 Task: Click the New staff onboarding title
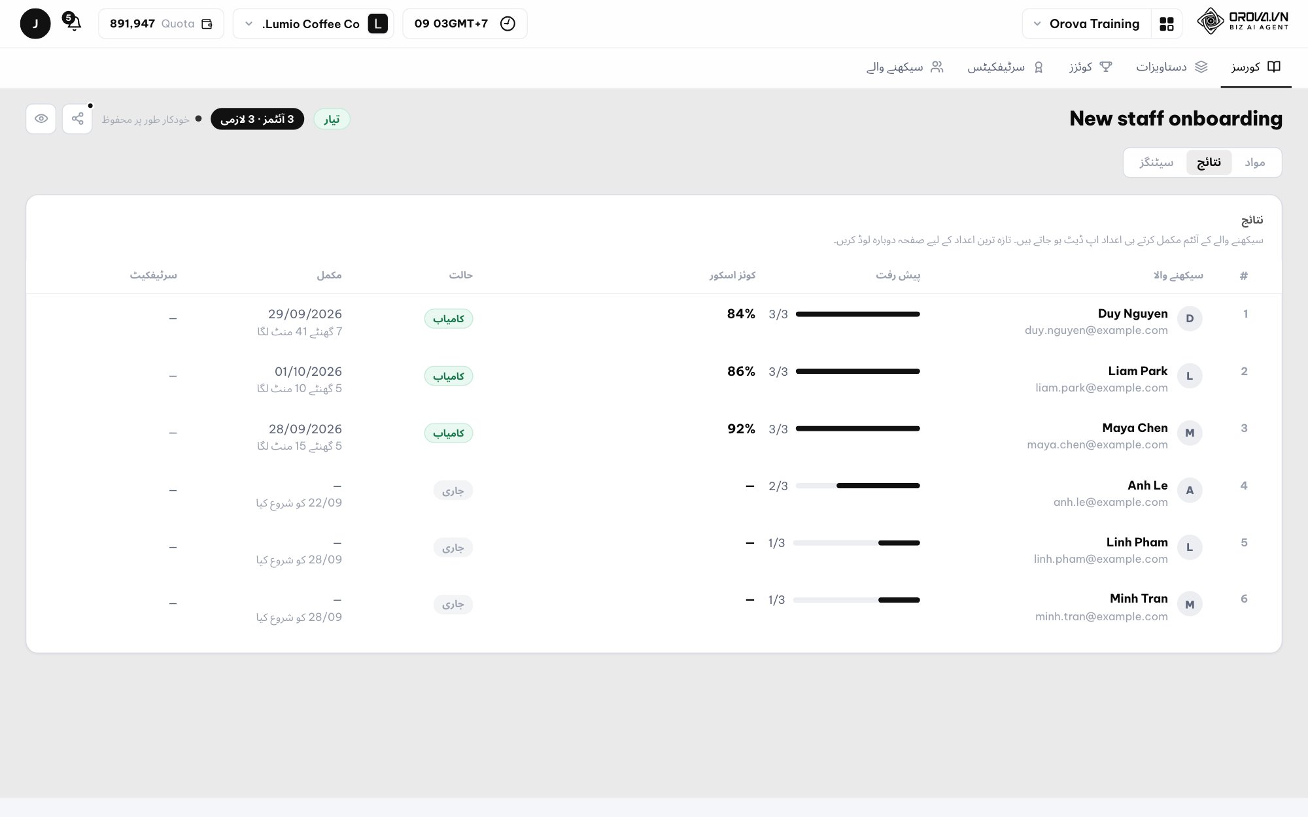coord(1175,118)
